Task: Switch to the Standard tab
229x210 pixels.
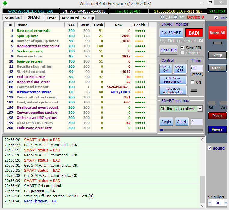Action: pos(13,18)
